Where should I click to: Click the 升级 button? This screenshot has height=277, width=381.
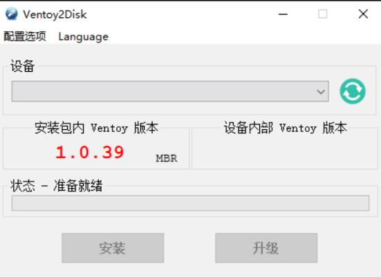[x=266, y=248]
